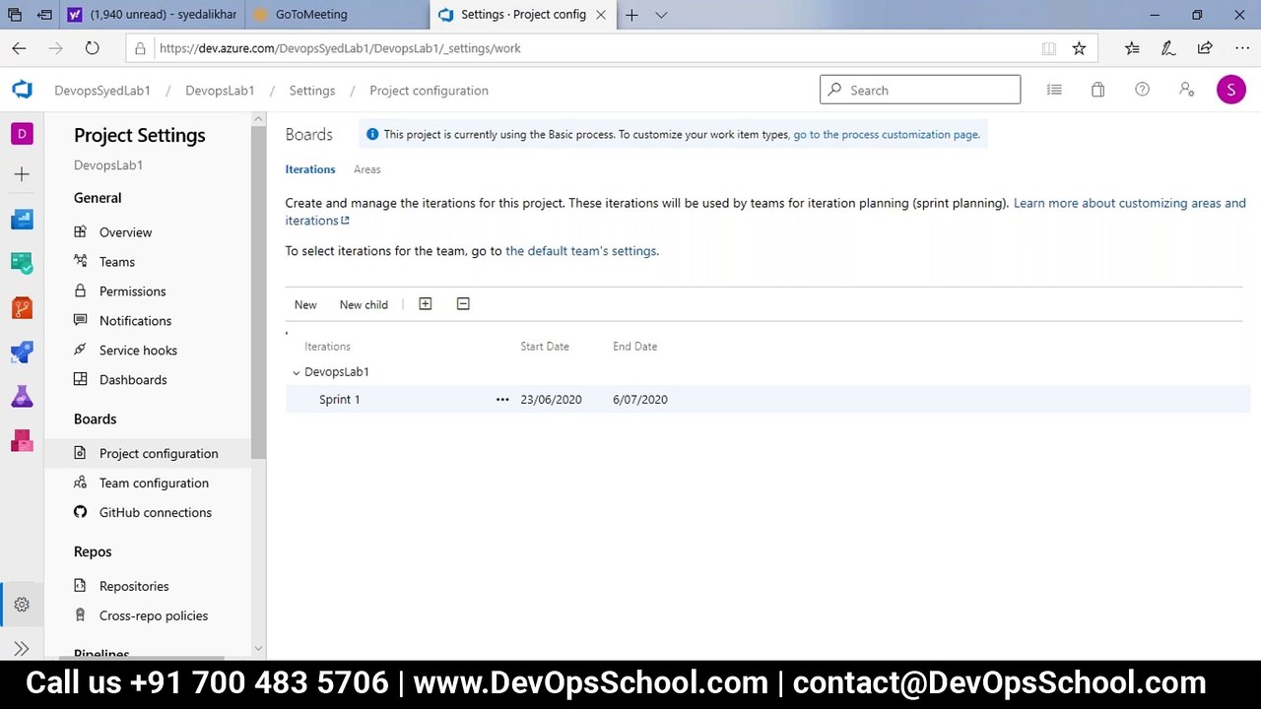Click the Add notes pen icon

1168,48
